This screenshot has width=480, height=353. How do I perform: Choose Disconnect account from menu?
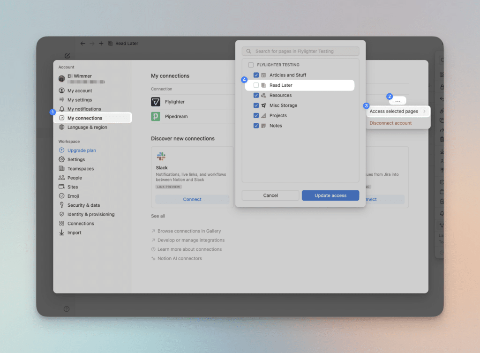pyautogui.click(x=390, y=123)
